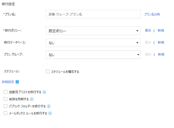Open the 移行ポリシー dropdown

coord(93,31)
